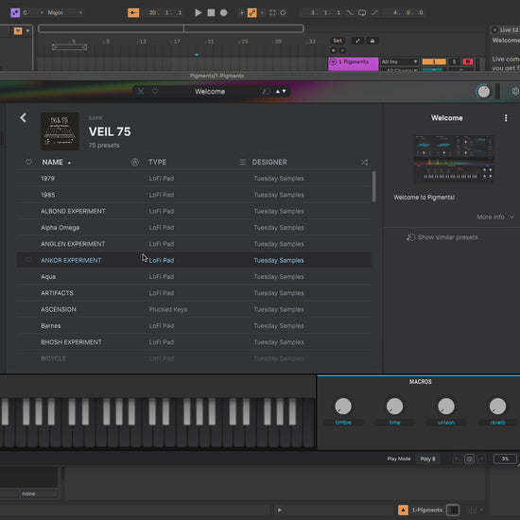
Task: Click the preset list scrollbar
Action: point(374,186)
